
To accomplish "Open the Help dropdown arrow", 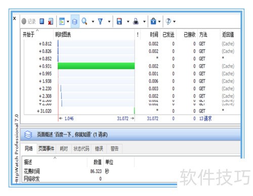I will click(174, 21).
